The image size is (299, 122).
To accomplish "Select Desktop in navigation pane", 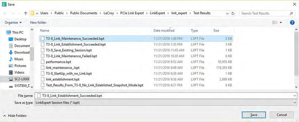I will [18, 39].
